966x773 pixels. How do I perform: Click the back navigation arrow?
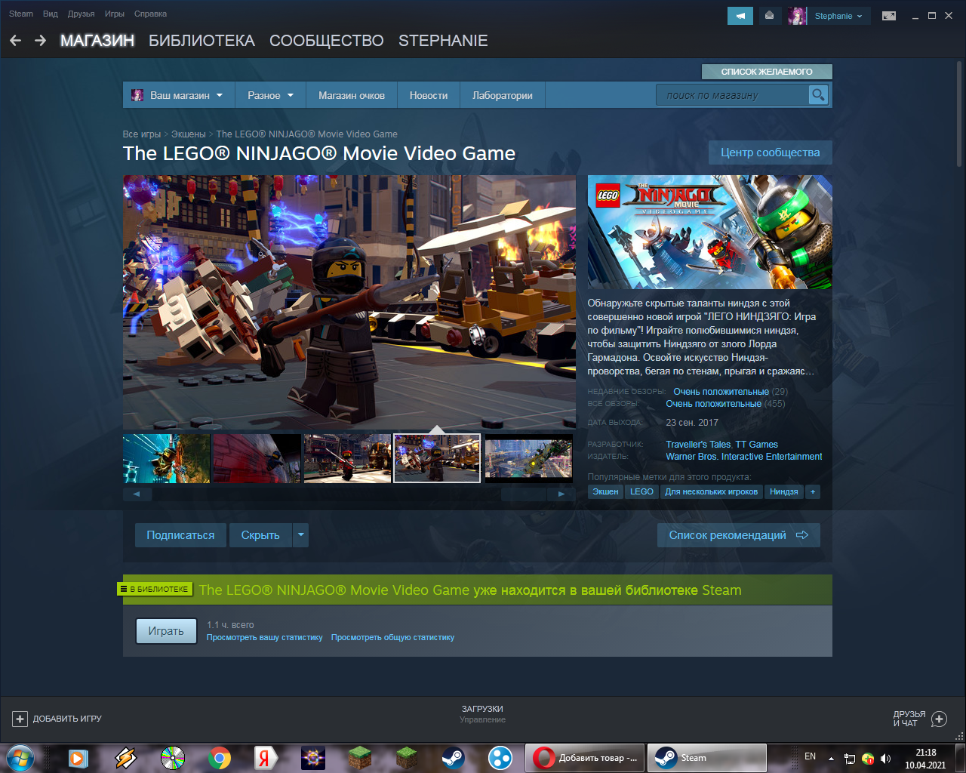click(x=15, y=41)
